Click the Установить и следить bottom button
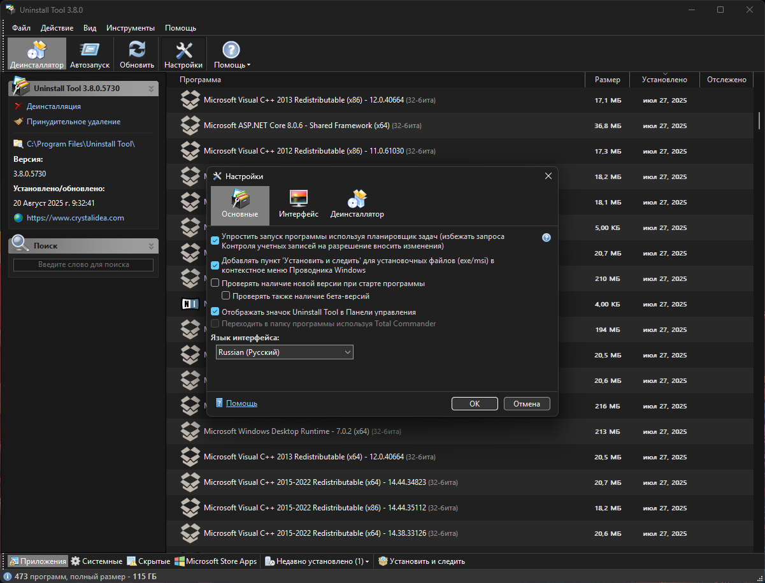Viewport: 765px width, 583px height. pos(421,561)
